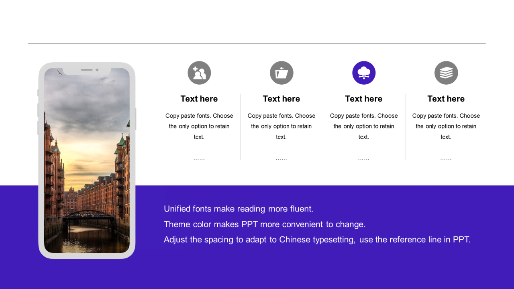Viewport: 514px width, 289px height.
Task: Click the ellipsis dots in last column
Action: click(446, 160)
